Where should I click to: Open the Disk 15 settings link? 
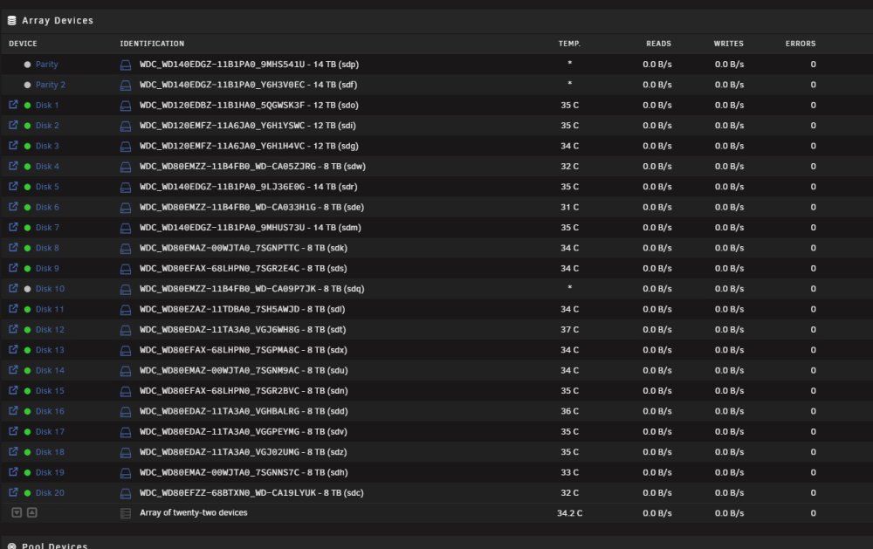50,390
